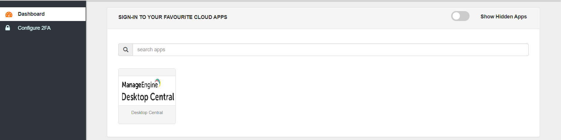
Task: Click inside the search apps field
Action: coord(330,50)
